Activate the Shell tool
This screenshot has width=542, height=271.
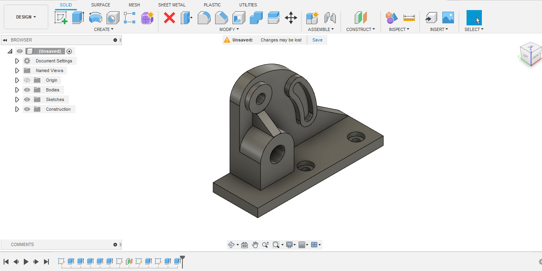pos(239,18)
